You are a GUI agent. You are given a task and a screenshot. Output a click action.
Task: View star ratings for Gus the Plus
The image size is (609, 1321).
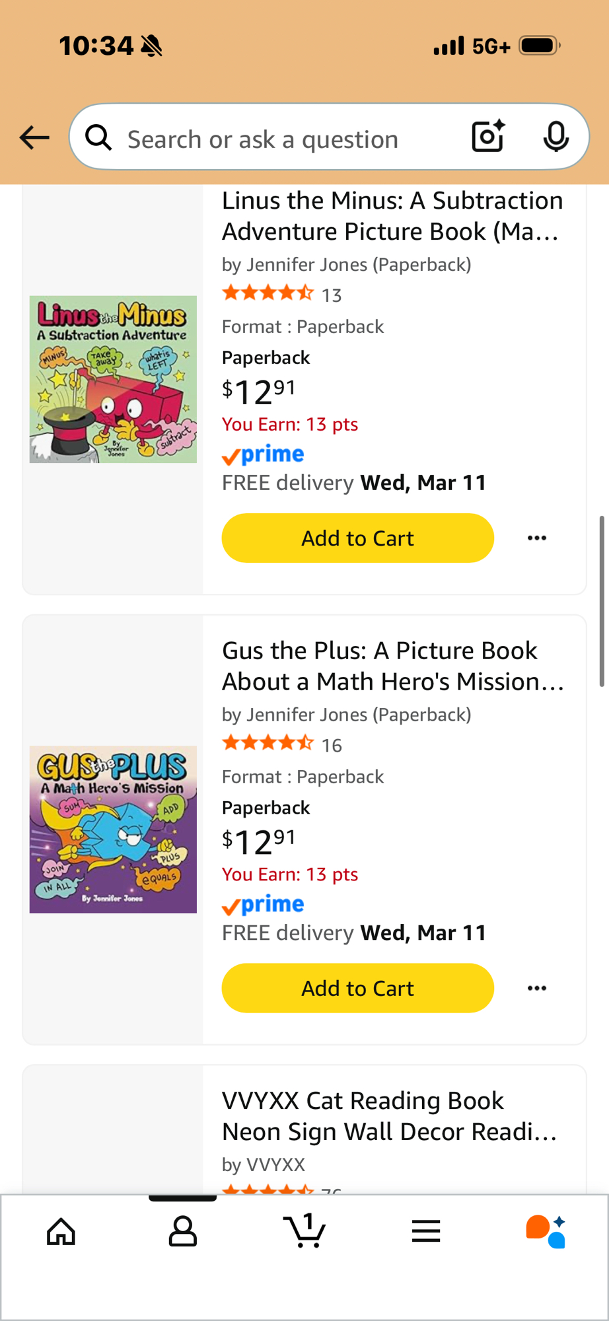tap(268, 744)
